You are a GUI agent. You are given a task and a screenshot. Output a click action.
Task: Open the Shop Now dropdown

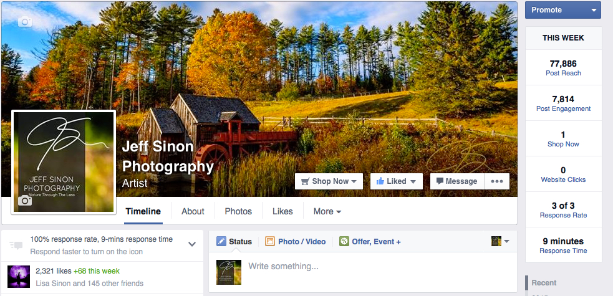pos(329,181)
